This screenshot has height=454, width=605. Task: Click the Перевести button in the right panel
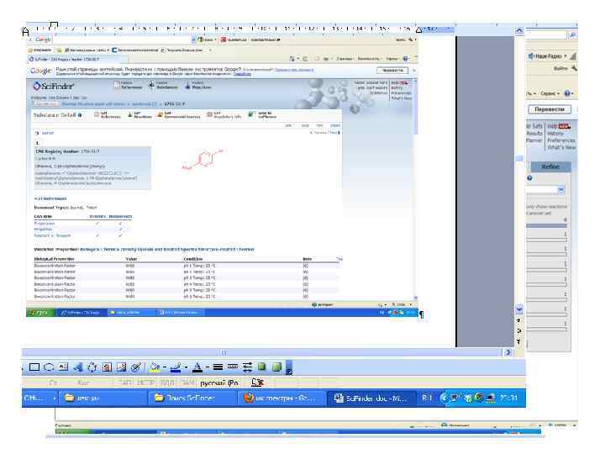click(x=550, y=109)
